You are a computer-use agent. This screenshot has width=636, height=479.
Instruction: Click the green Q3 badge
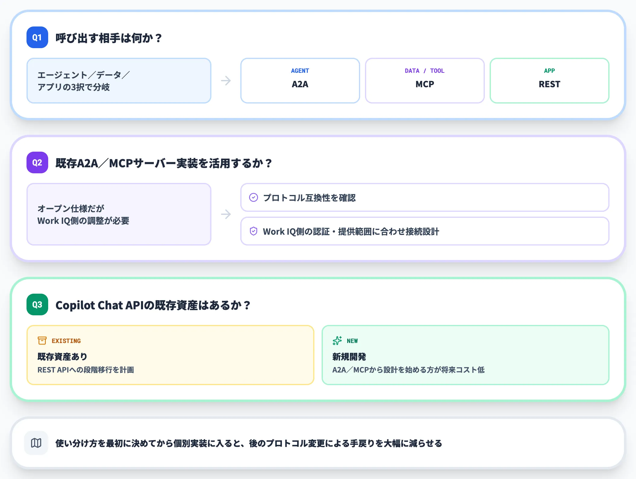tap(37, 304)
